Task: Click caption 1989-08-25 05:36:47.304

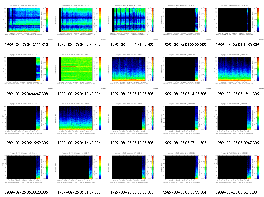Action: 237,192
